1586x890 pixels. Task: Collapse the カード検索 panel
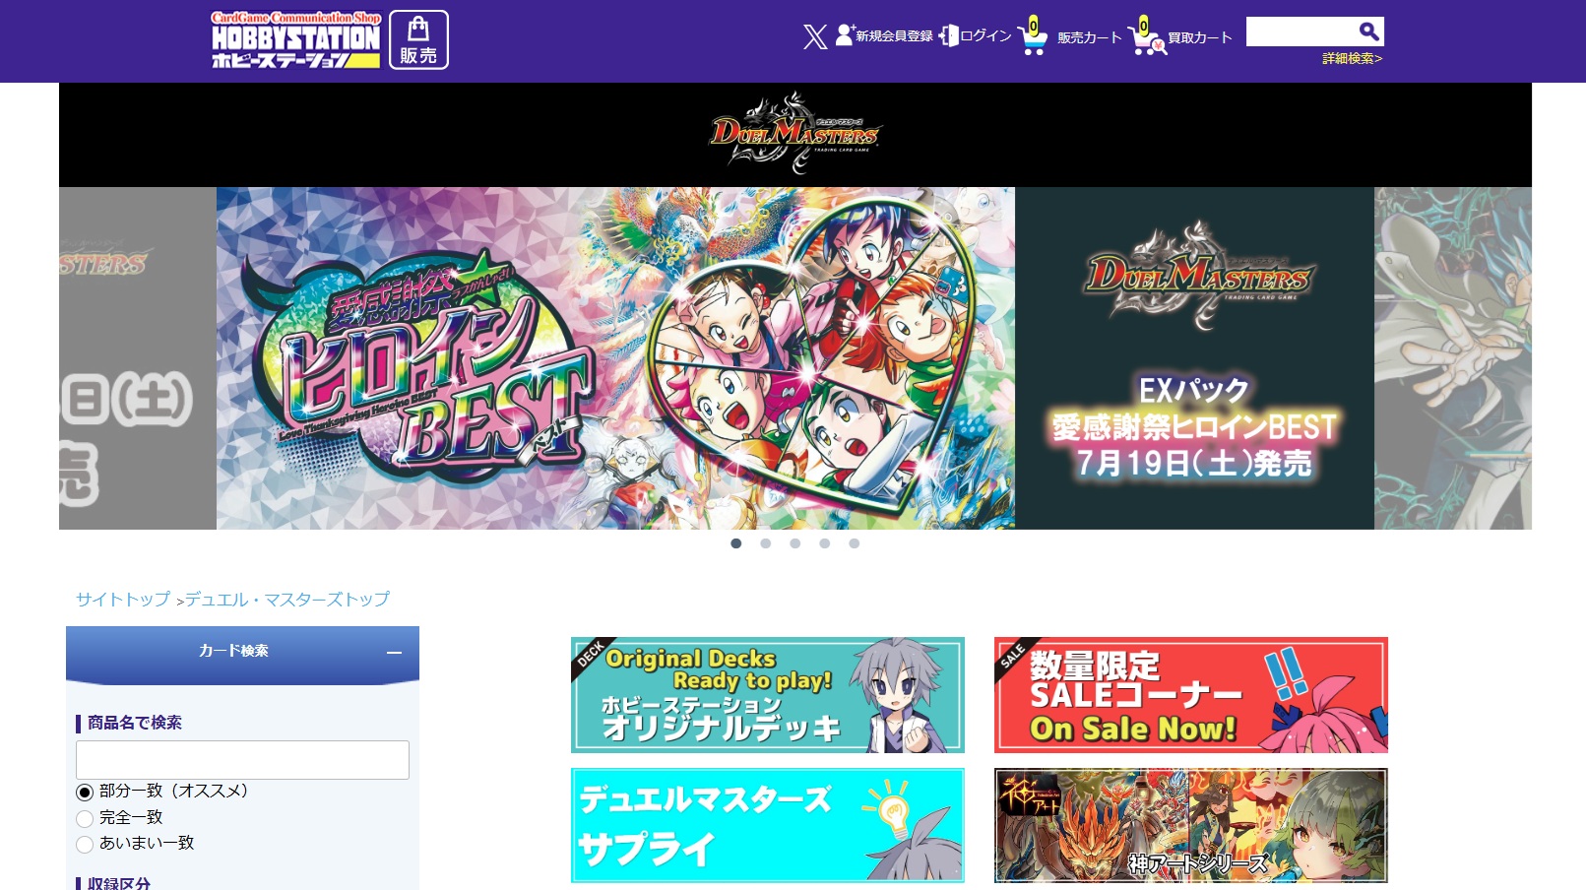(x=394, y=652)
